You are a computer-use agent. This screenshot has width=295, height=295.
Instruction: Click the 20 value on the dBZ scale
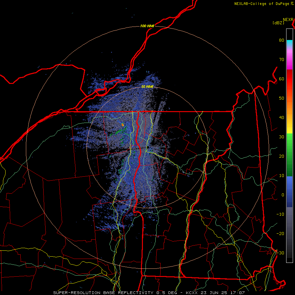click(x=282, y=156)
